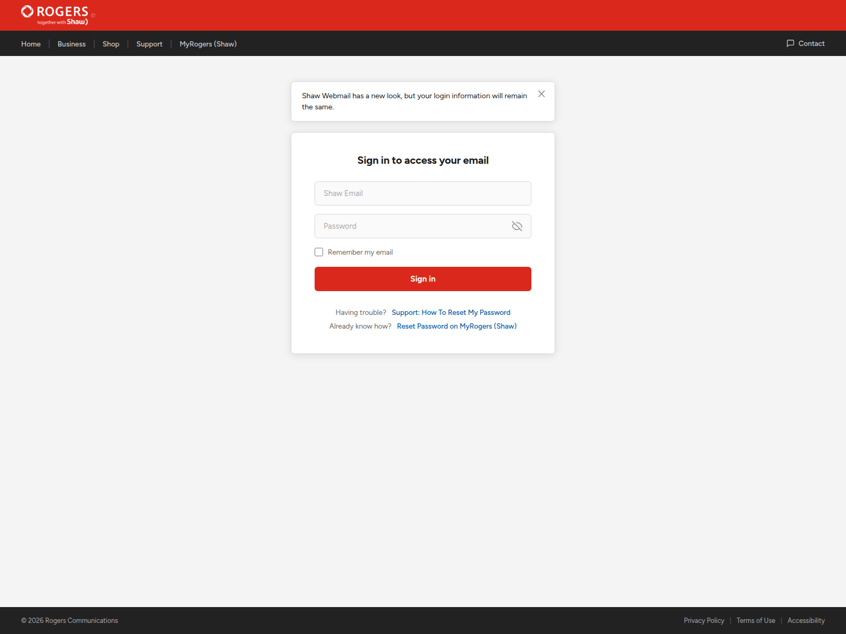Focus the Shaw Email input field
This screenshot has height=634, width=846.
(423, 193)
